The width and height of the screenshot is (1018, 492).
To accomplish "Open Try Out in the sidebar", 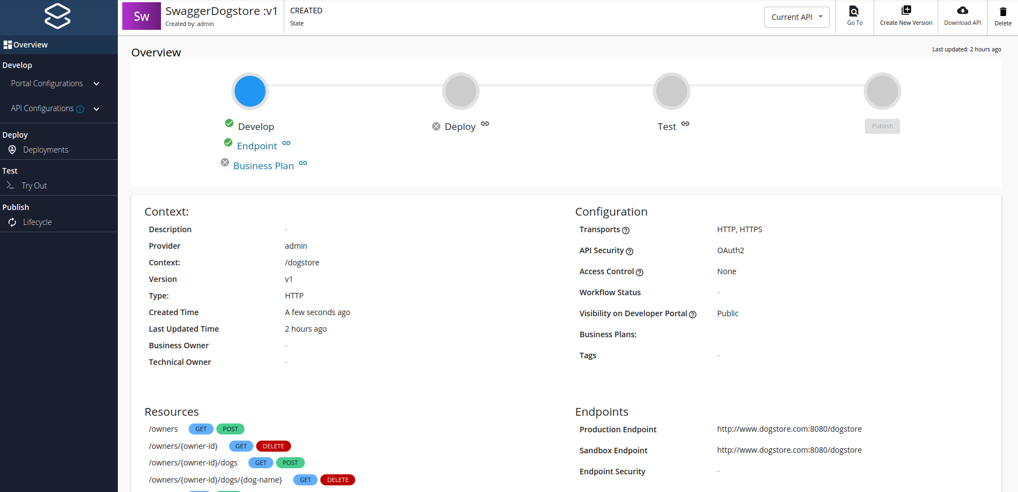I will (x=34, y=186).
